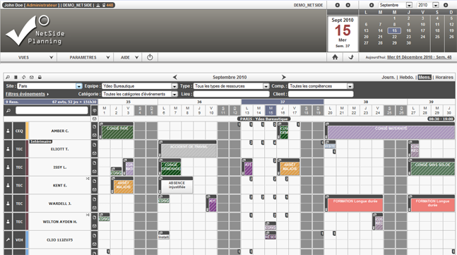This screenshot has width=457, height=255.
Task: Click in the resource search field
Action: [52, 110]
